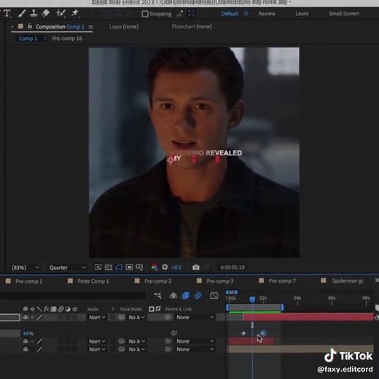379x379 pixels.
Task: Take a snapshot with the camera icon
Action: [196, 267]
